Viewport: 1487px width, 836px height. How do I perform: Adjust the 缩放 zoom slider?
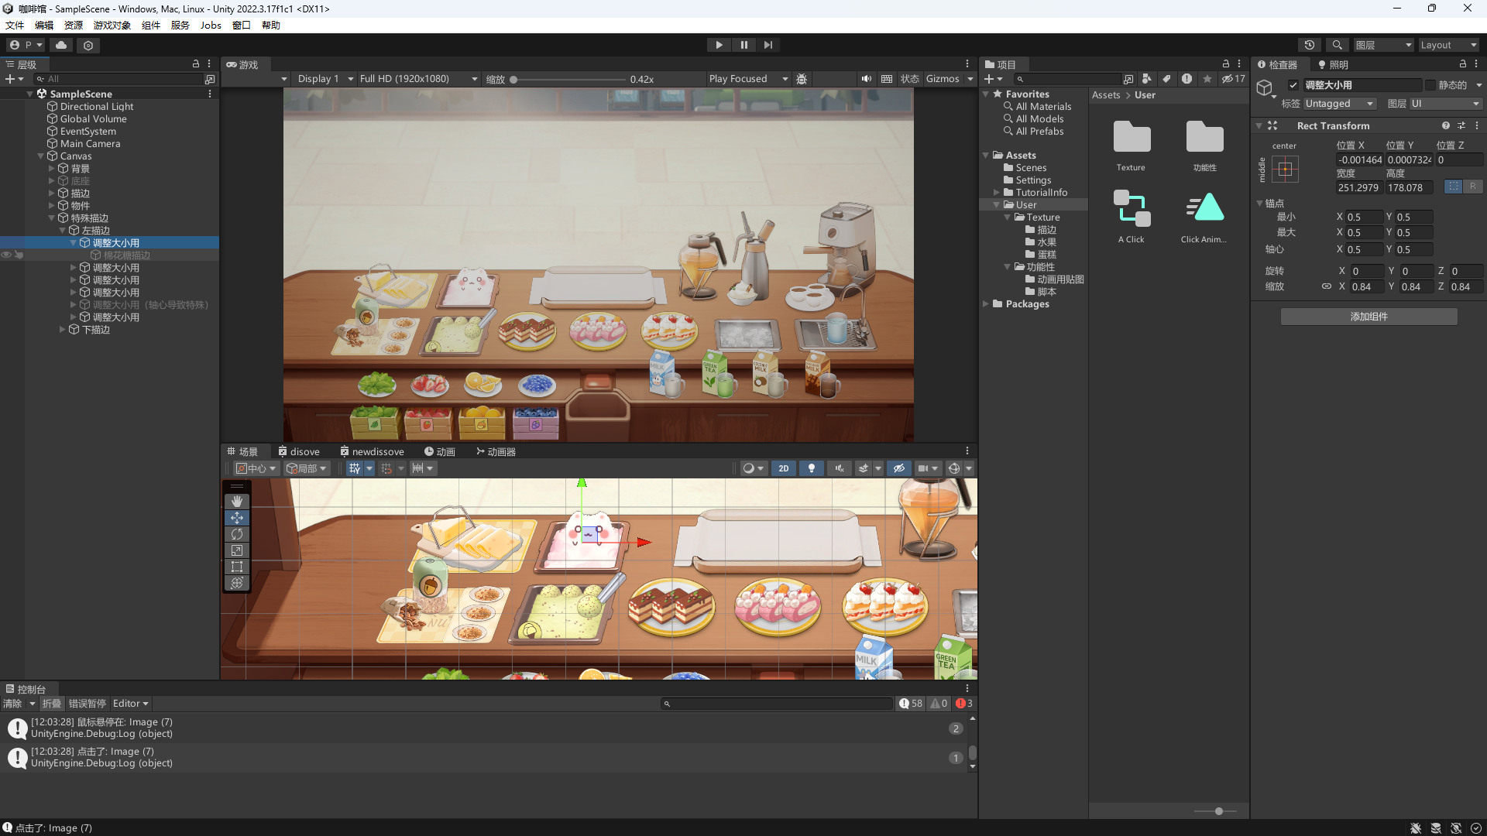tap(514, 79)
